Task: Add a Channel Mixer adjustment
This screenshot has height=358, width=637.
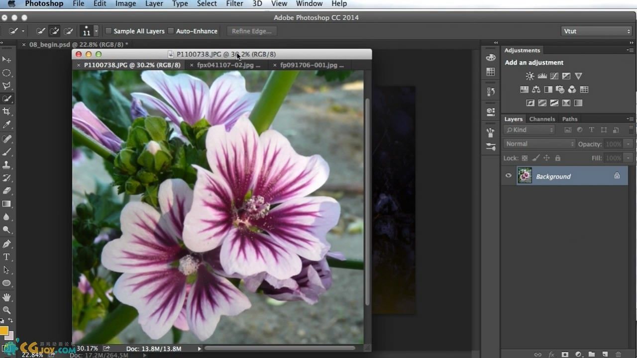Action: 572,89
